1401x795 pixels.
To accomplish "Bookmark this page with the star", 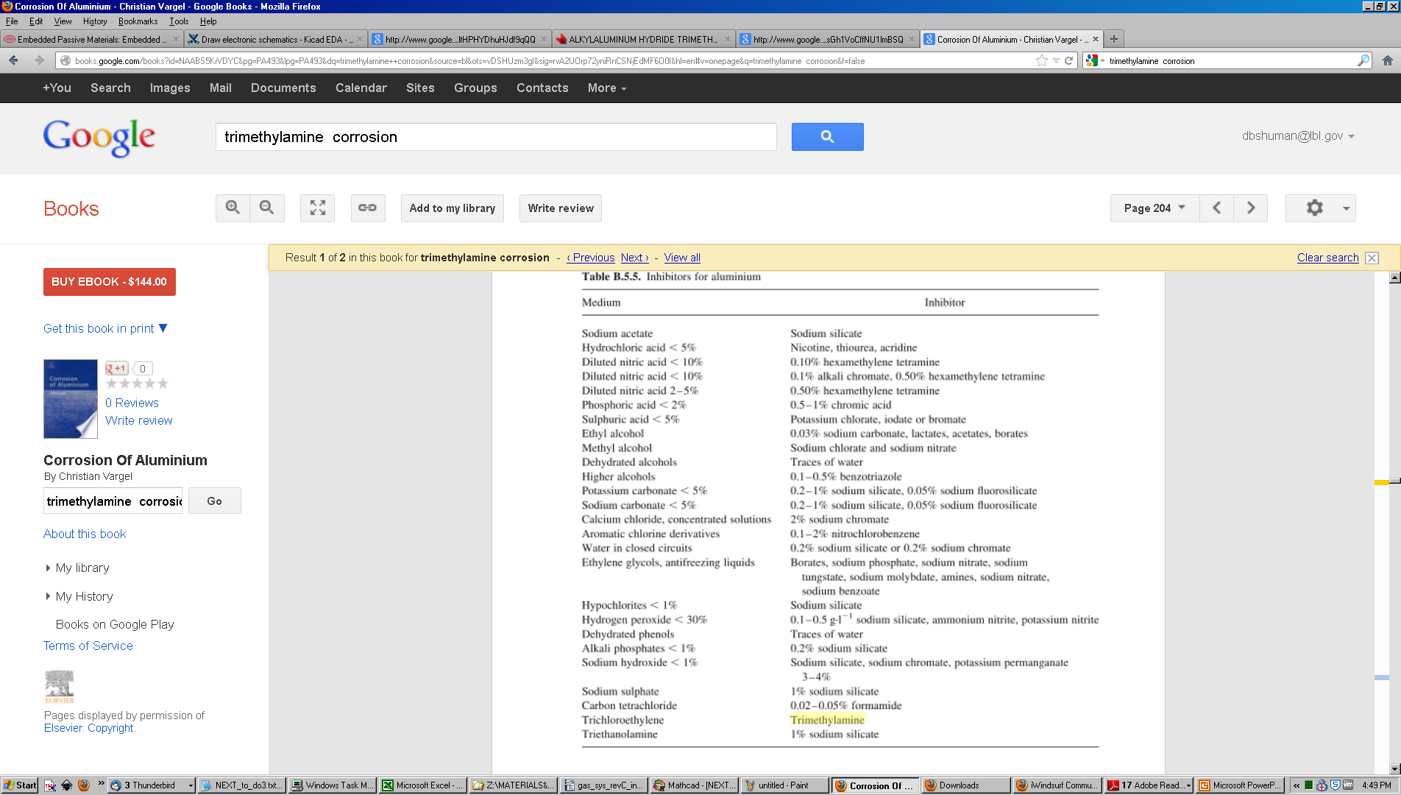I will click(x=1041, y=60).
